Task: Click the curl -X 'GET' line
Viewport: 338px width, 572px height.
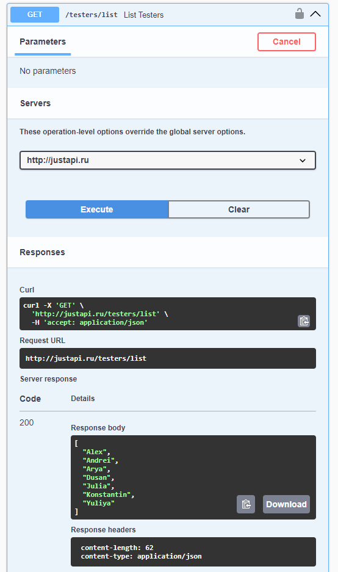Action: 53,305
